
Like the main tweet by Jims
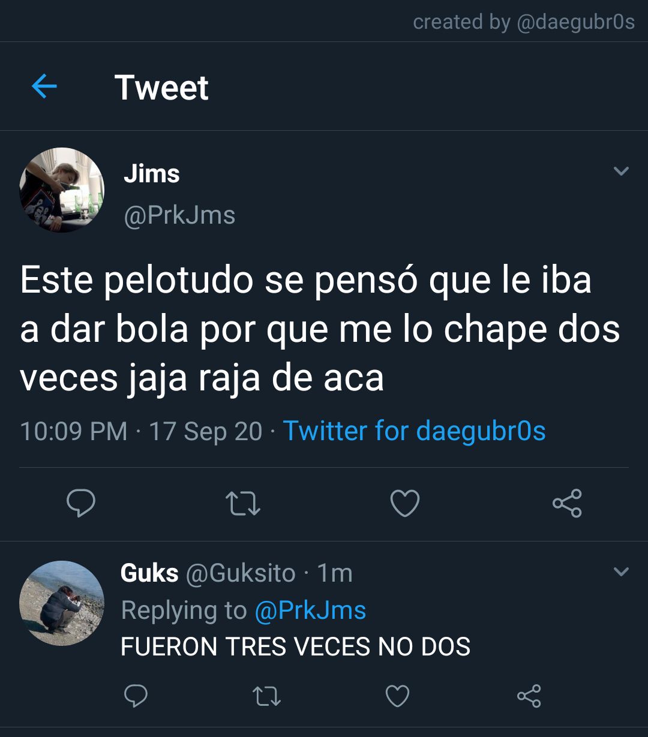point(405,503)
